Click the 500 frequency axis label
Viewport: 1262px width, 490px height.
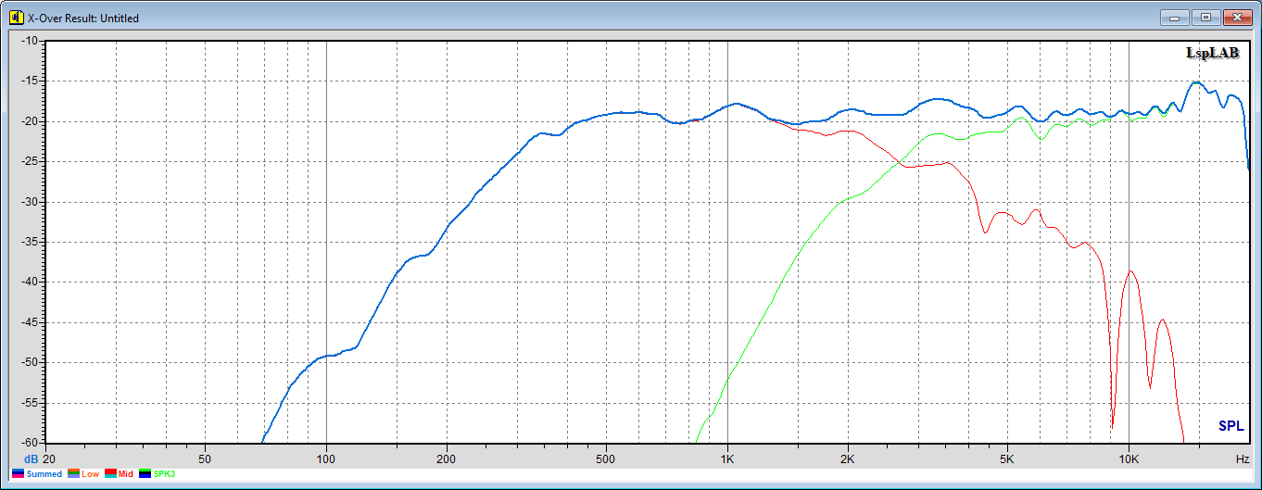pos(606,459)
